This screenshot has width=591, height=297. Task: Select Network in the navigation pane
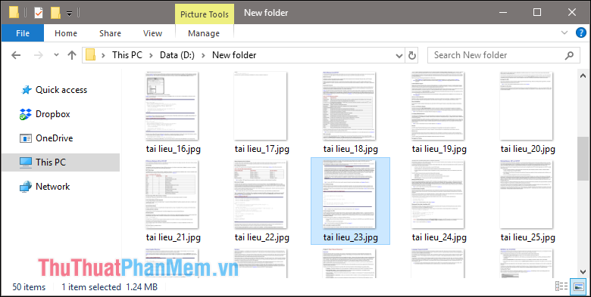53,187
